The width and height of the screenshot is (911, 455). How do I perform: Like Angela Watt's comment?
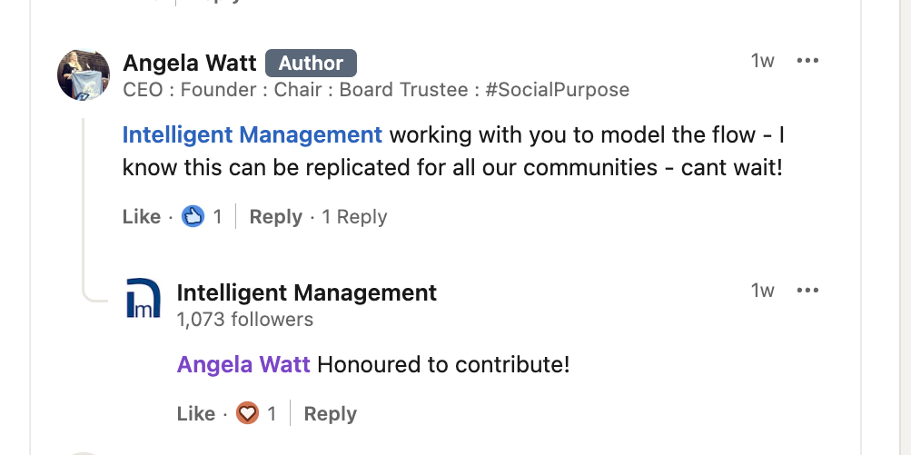click(x=141, y=217)
